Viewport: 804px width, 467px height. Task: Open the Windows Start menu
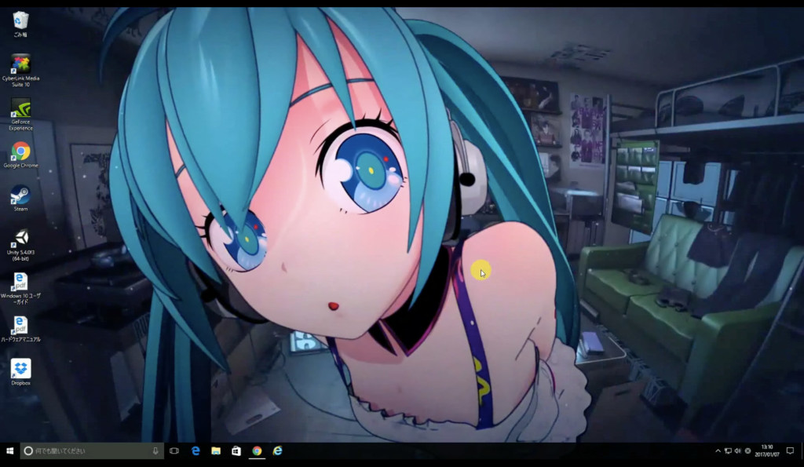point(9,451)
